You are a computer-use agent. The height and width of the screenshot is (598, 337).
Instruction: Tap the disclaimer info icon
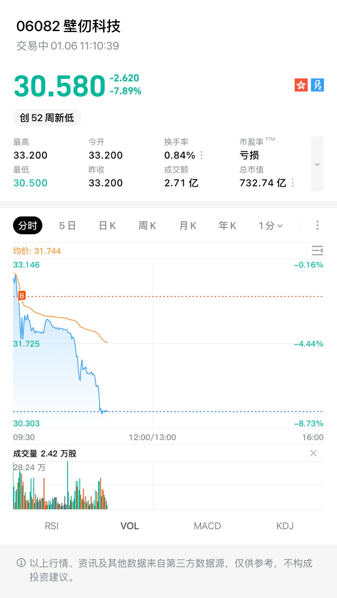[21, 562]
